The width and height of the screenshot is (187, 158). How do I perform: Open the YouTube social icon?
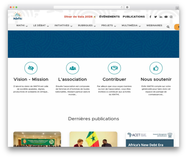point(166,17)
